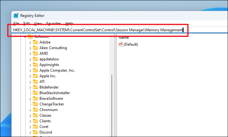Expand the BraveSoftware key
Viewport: 228px width, 137px height.
[x=30, y=99]
